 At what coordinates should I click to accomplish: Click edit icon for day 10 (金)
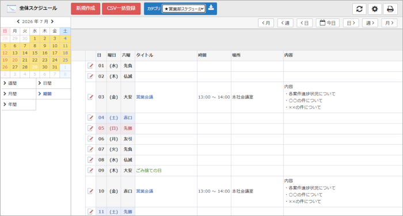[x=90, y=191]
